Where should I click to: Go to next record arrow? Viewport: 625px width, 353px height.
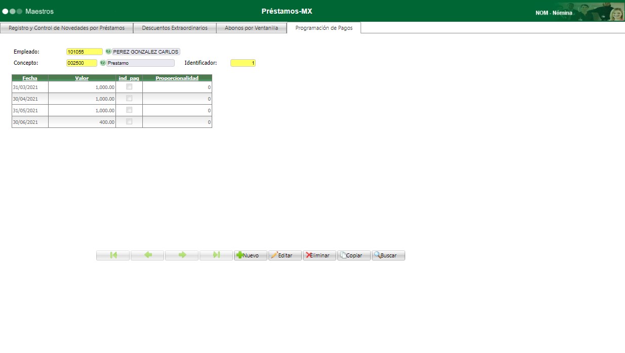point(182,255)
